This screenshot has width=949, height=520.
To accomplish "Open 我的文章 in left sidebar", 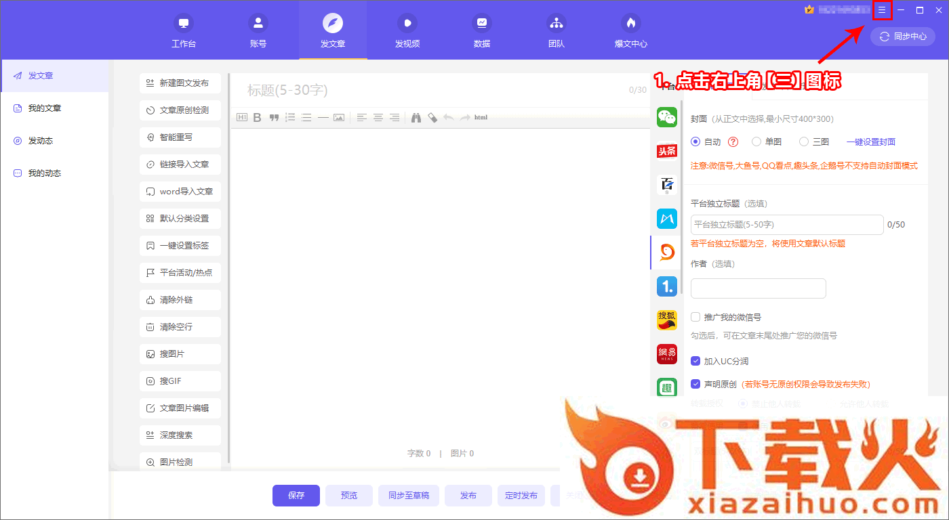I will [x=45, y=108].
